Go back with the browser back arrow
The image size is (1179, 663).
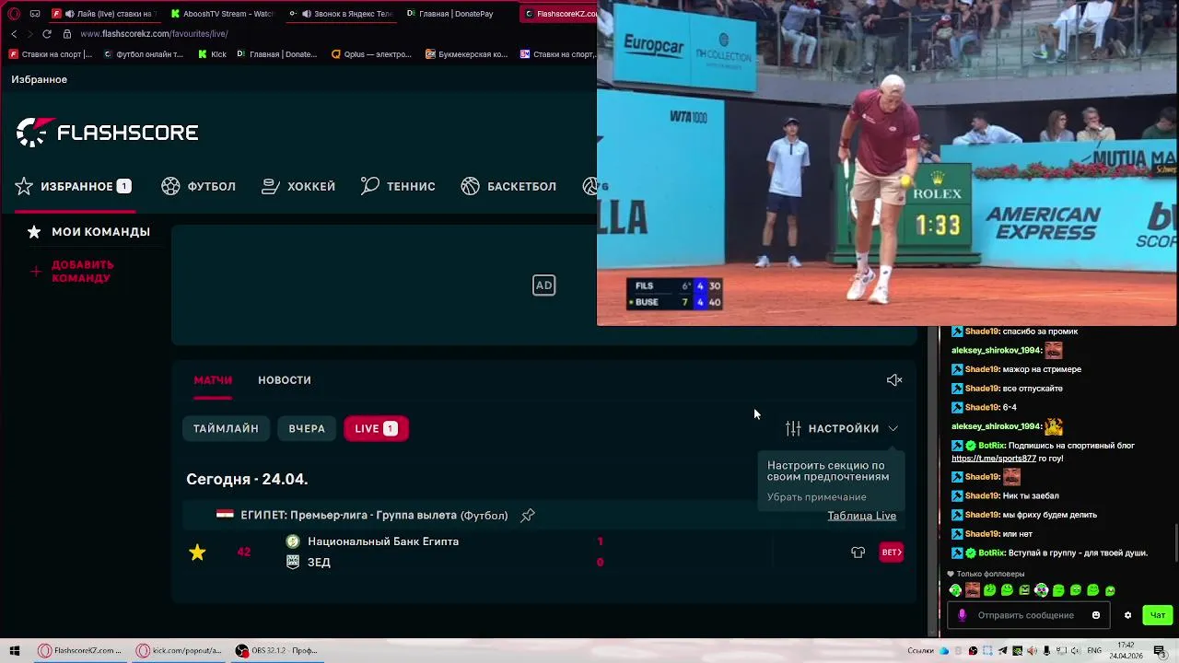(x=14, y=34)
